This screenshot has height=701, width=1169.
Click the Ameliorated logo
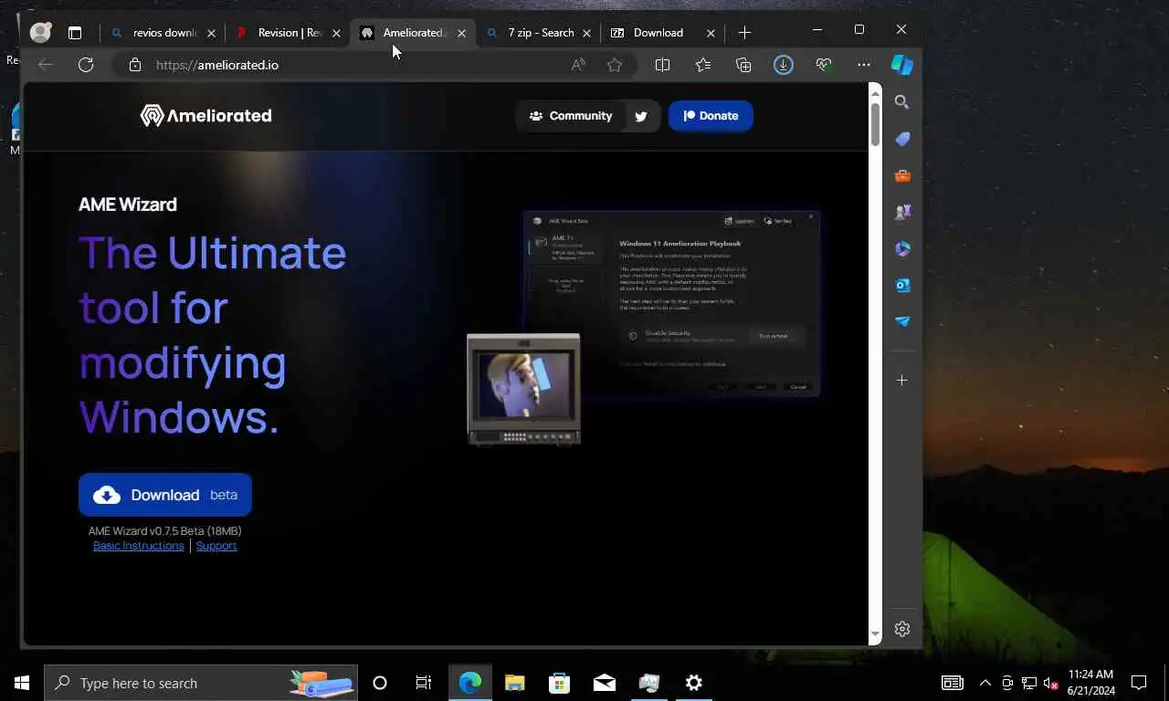(205, 116)
